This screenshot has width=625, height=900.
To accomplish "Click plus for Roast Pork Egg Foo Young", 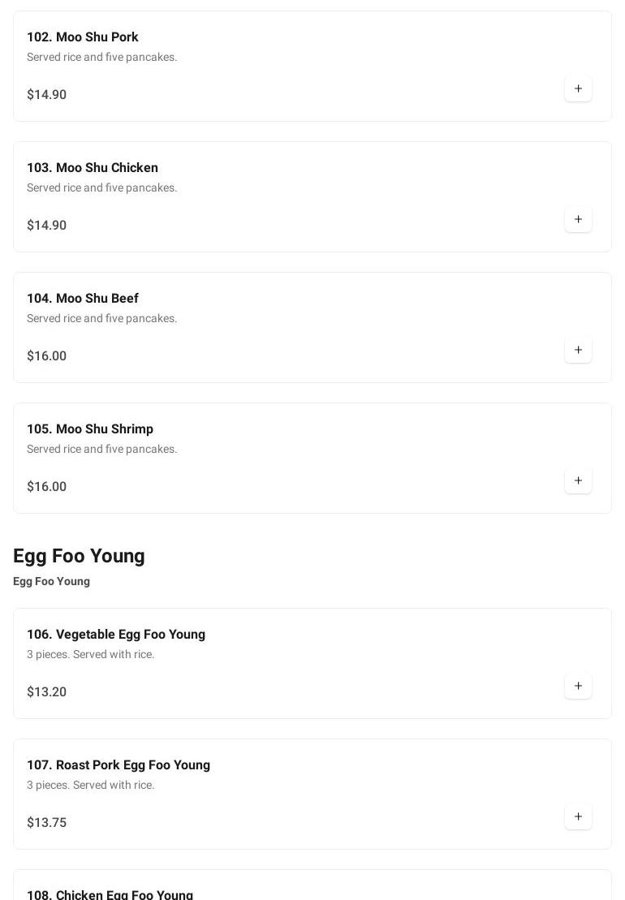I will (578, 816).
